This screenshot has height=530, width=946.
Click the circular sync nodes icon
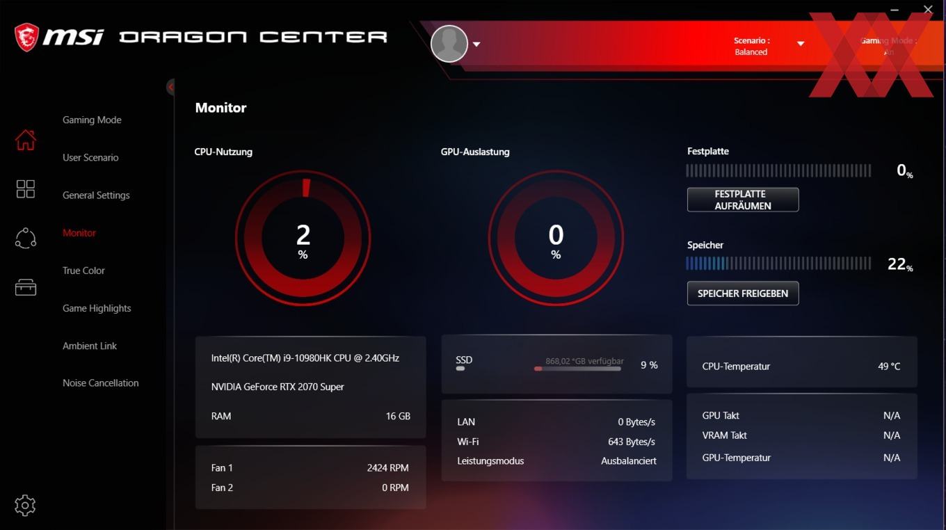click(25, 238)
